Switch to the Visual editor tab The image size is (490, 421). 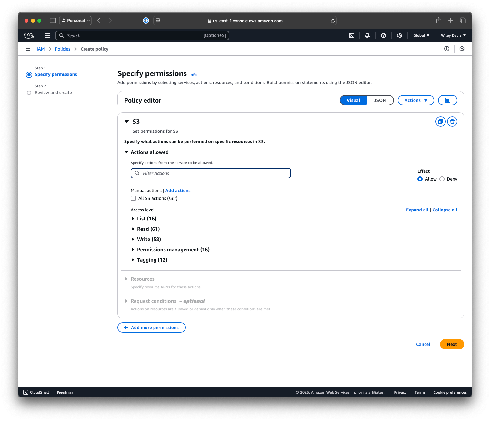point(353,100)
